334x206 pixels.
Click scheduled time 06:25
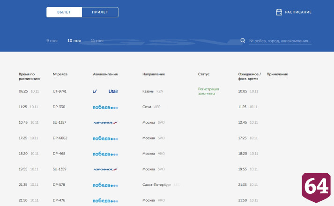(x=23, y=91)
